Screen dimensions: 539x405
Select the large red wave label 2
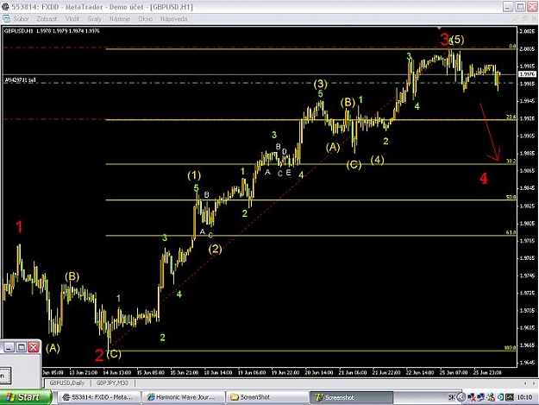pyautogui.click(x=99, y=355)
